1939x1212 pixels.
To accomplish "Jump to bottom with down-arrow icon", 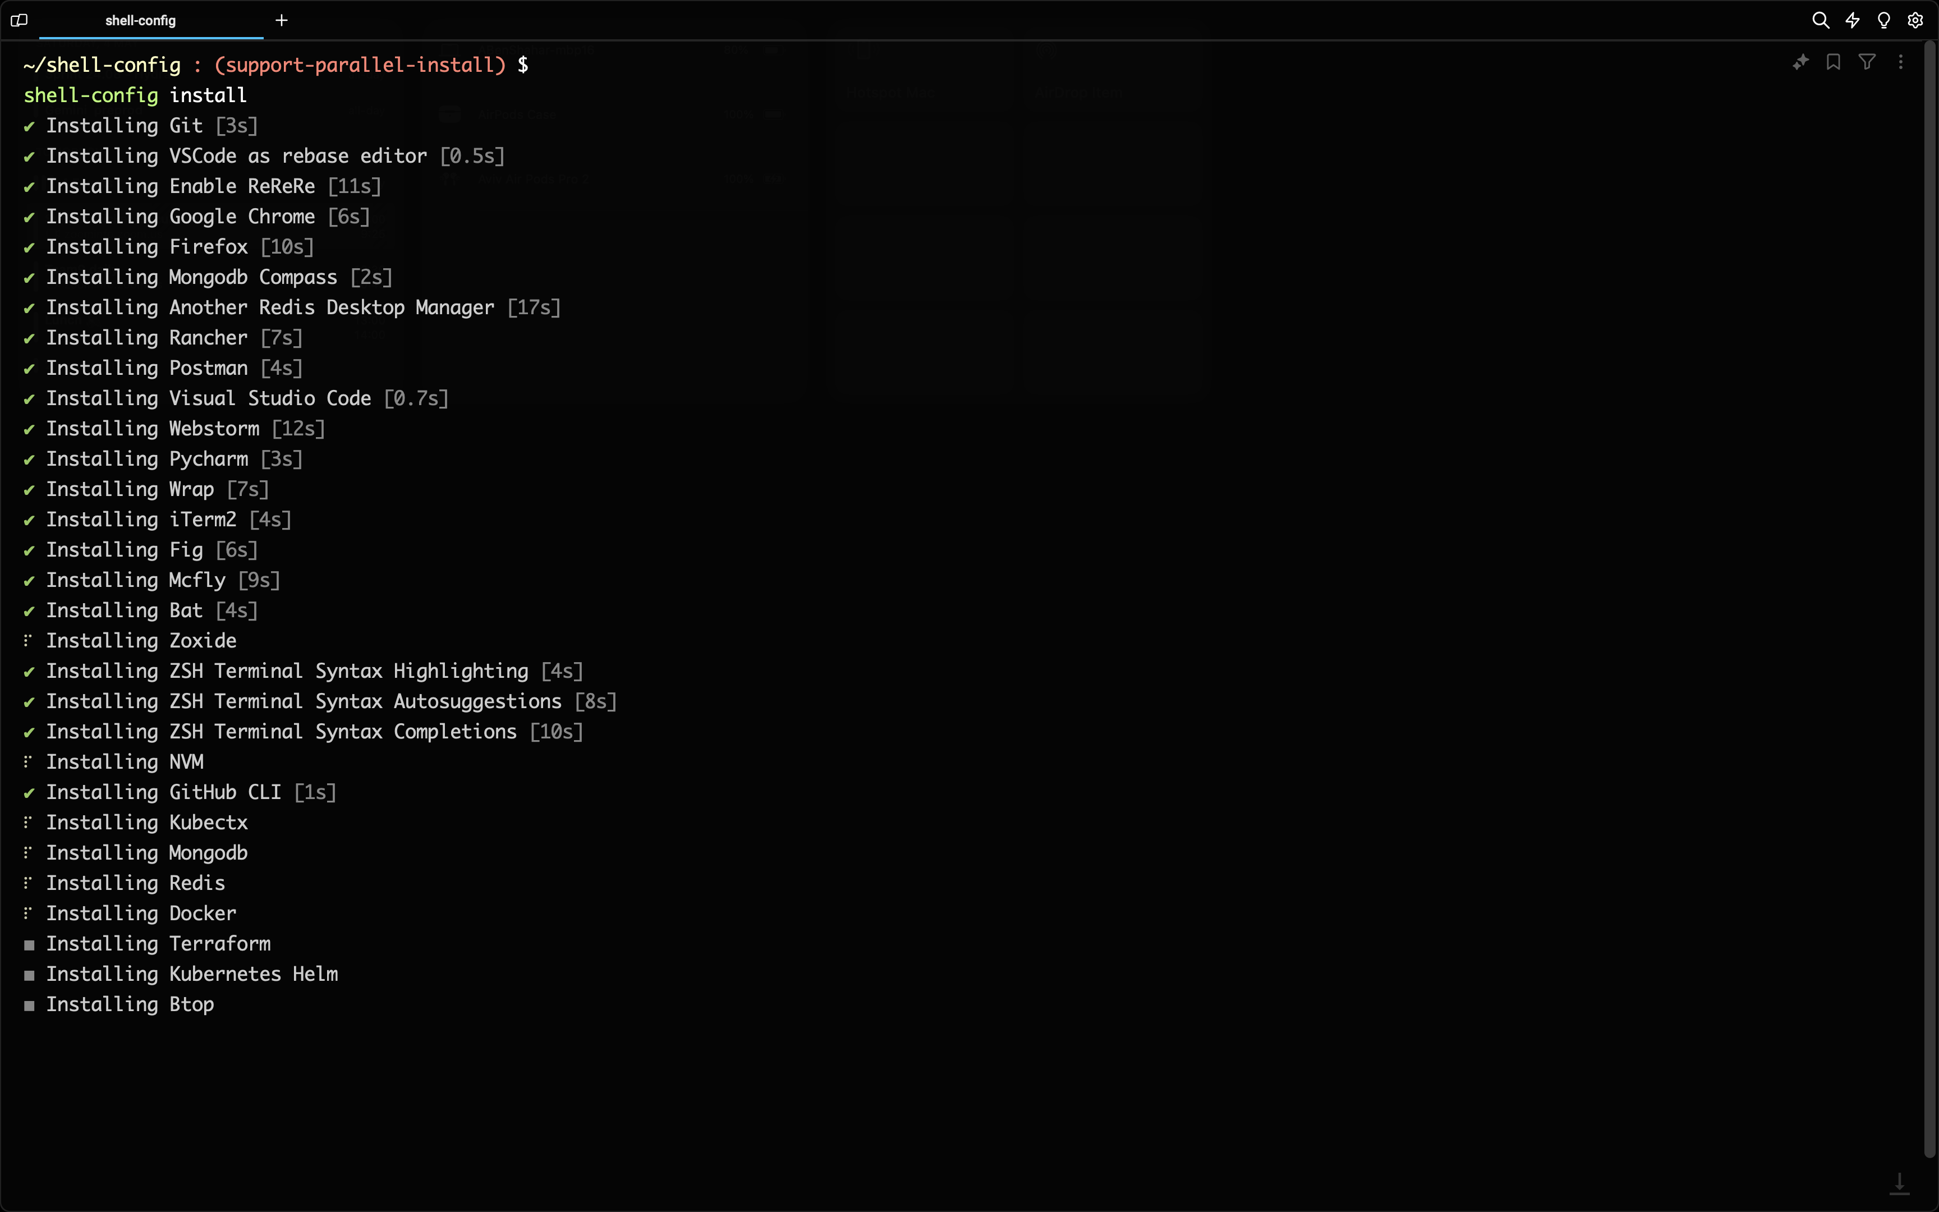I will (1900, 1183).
